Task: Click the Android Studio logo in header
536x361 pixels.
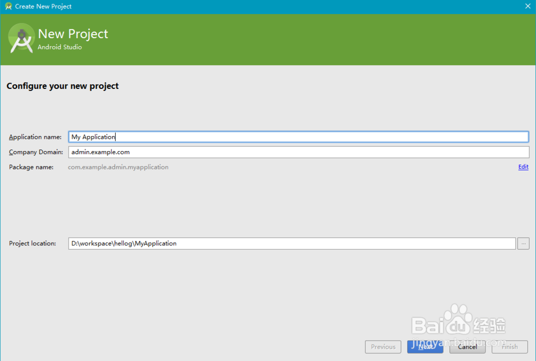Action: 21,38
